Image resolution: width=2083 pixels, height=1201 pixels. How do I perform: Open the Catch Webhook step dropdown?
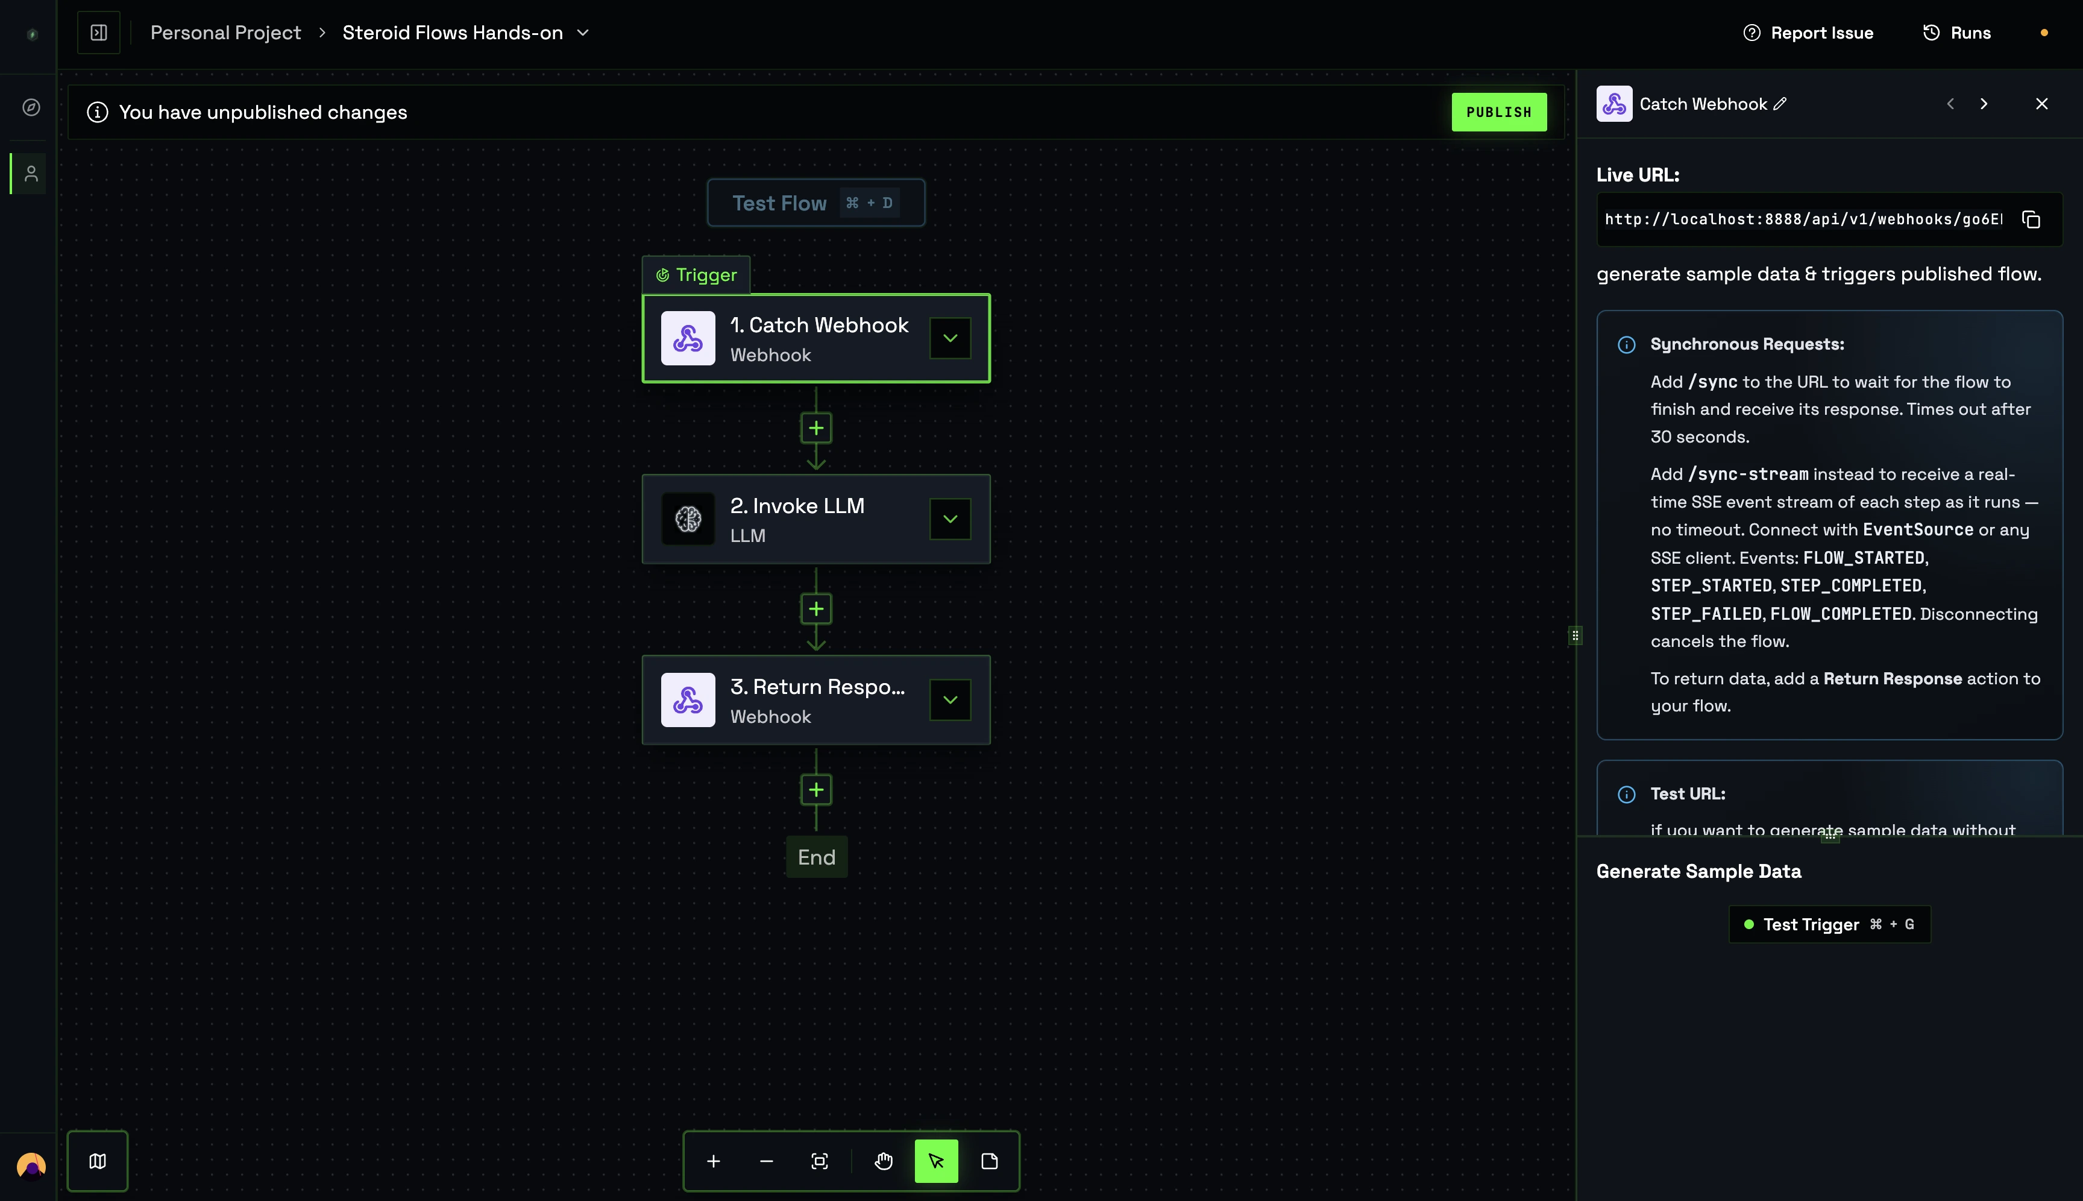[x=950, y=338]
